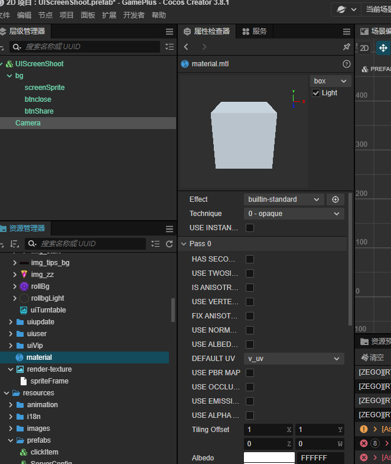Enable USE INSTANCING checkbox
Viewport: 391px width, 464px height.
250,228
